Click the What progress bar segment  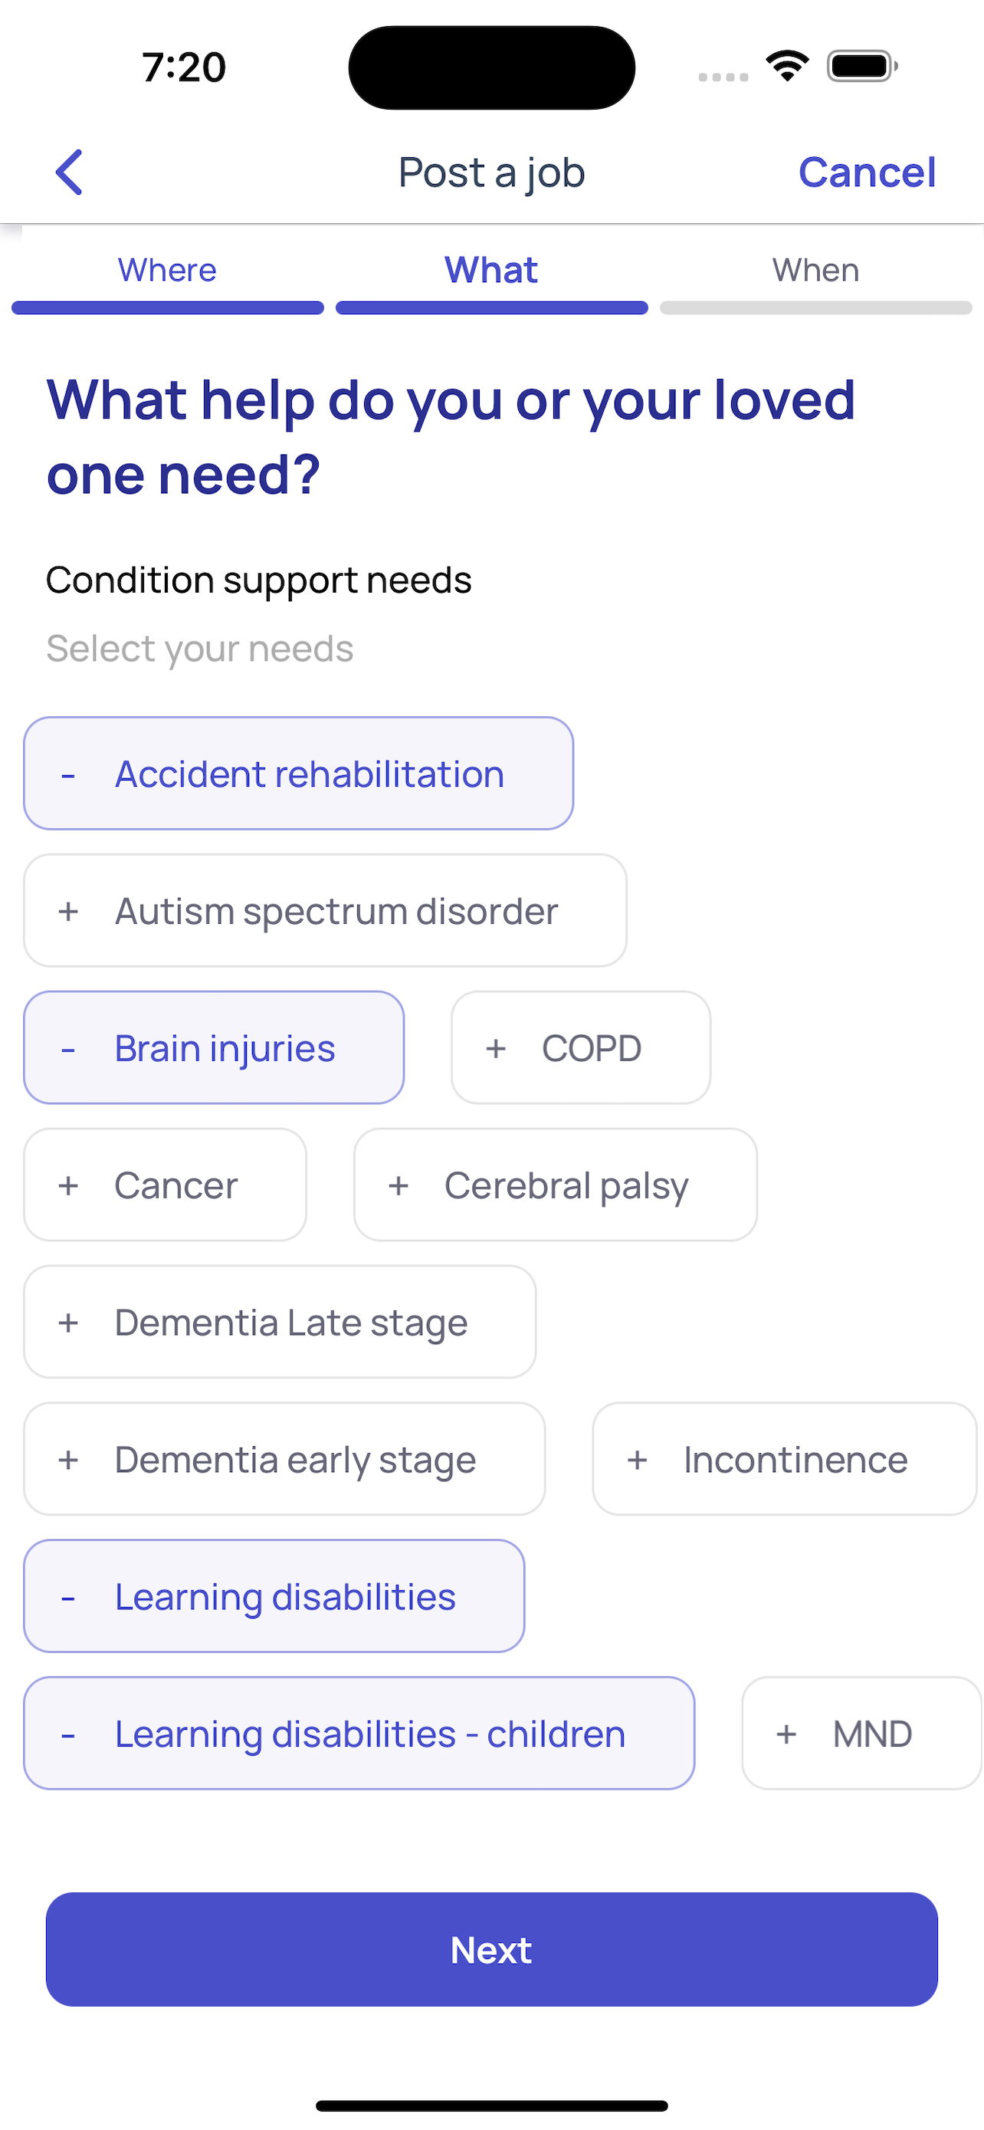coord(491,307)
